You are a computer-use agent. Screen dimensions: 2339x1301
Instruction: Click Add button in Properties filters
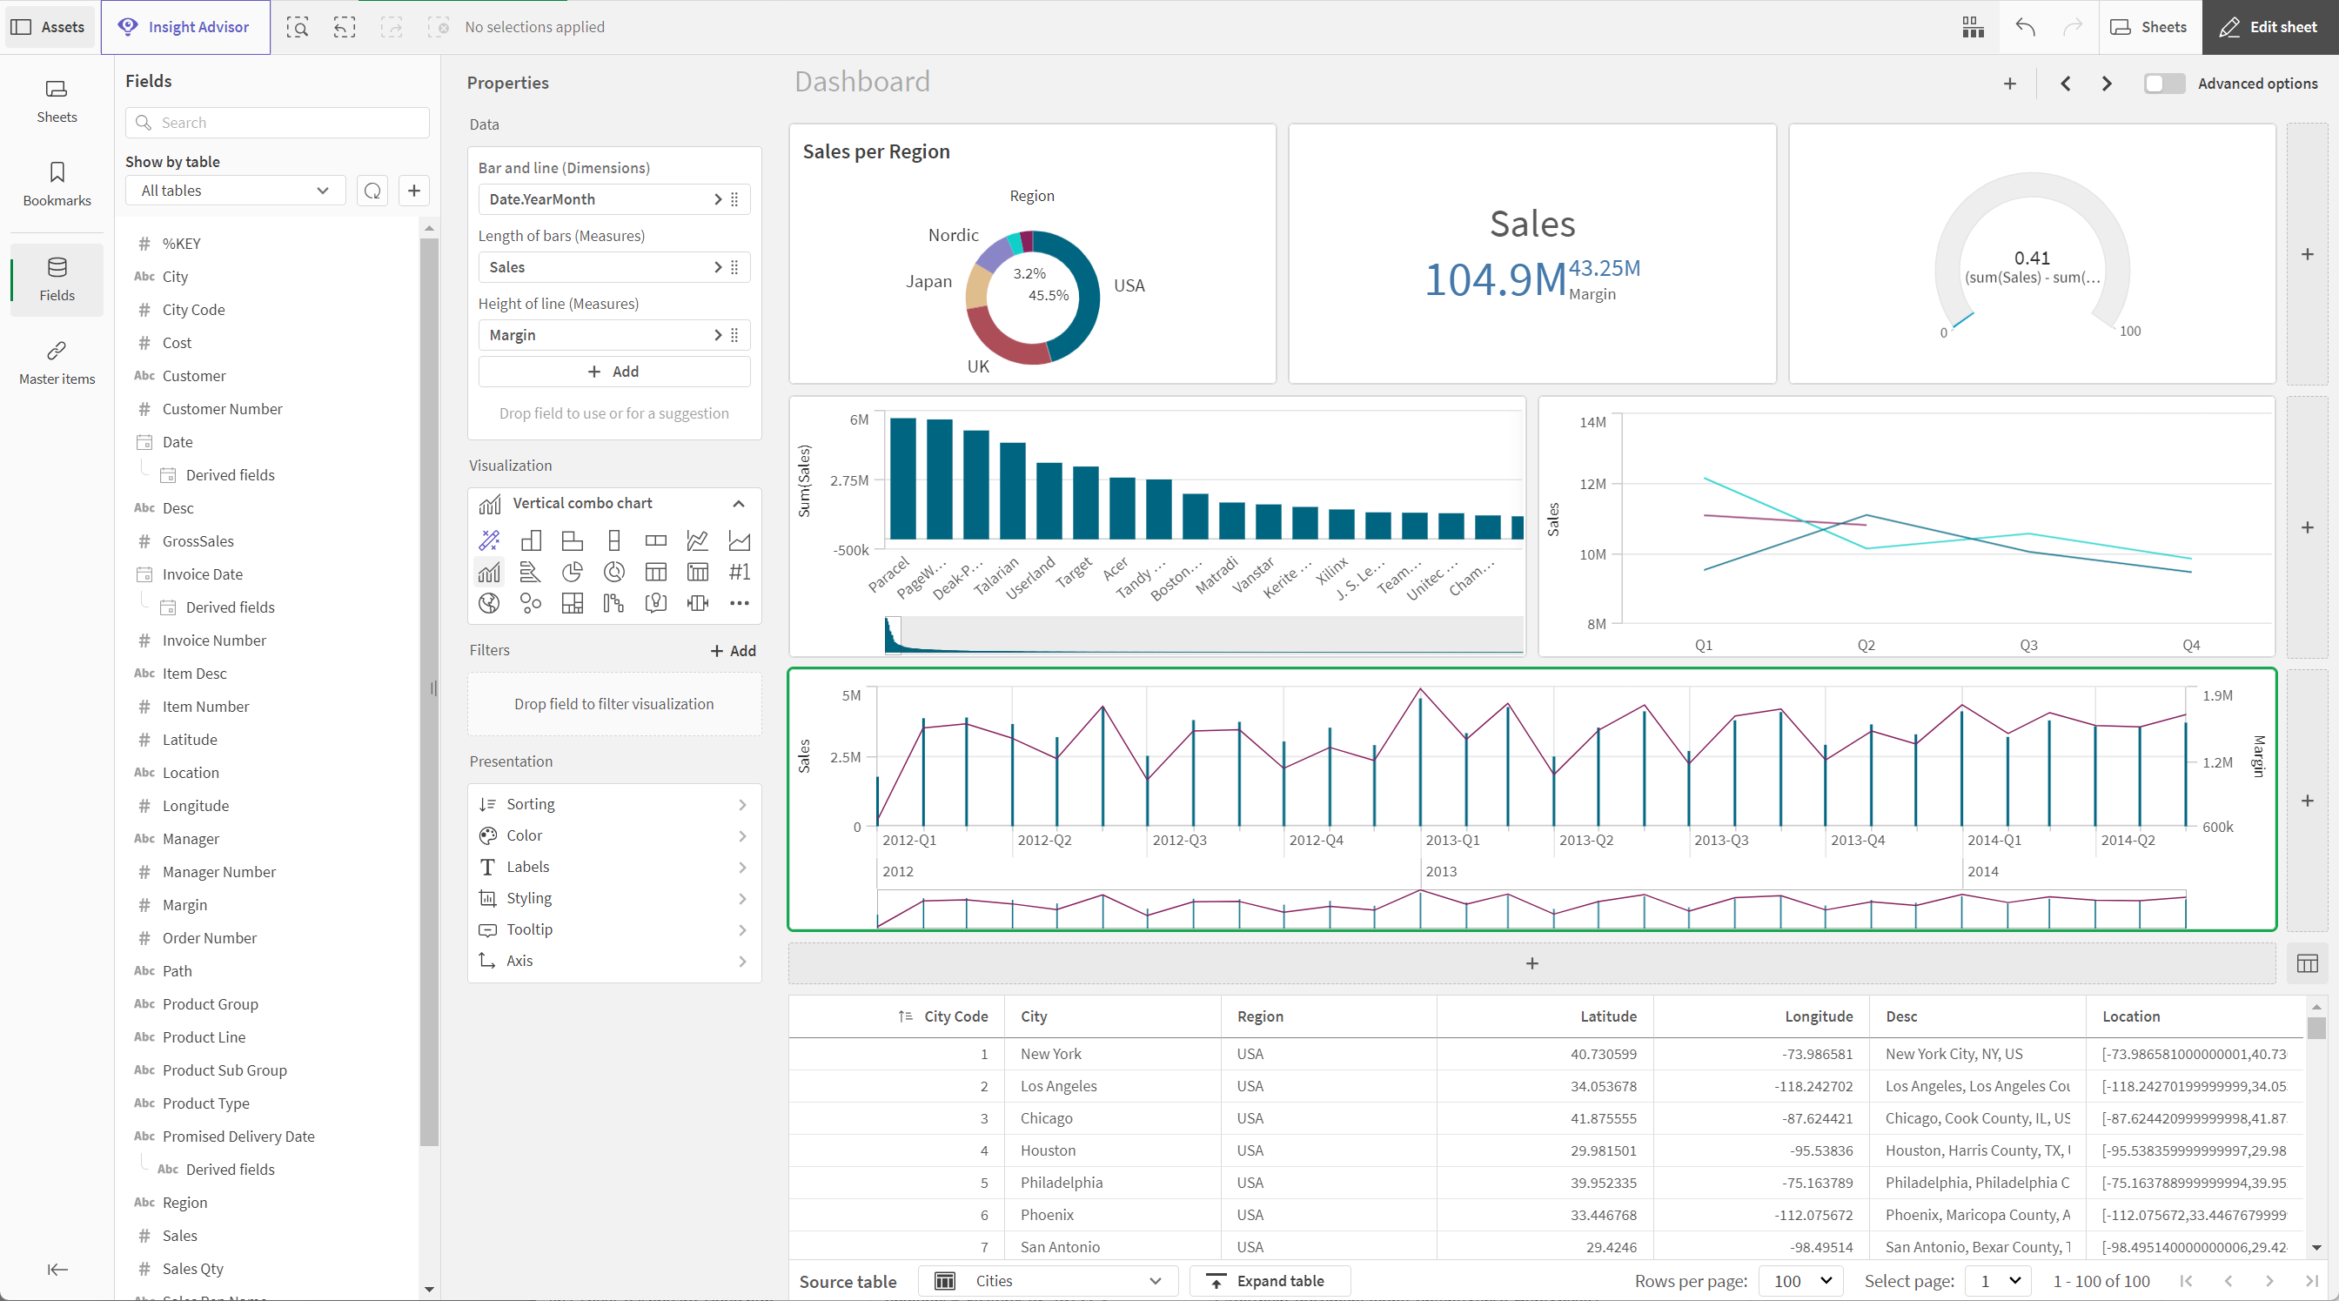(x=731, y=649)
